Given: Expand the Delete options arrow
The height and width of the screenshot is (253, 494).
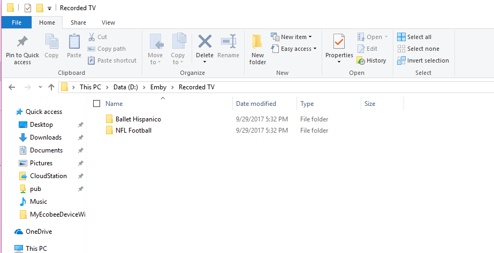Looking at the screenshot, I should pos(205,62).
